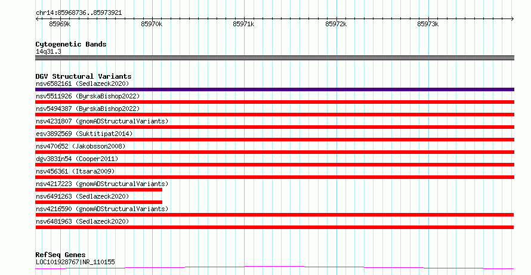The image size is (531, 275).
Task: Open variant nsv4217223 (gnomADStructuralVariants) label
Action: click(102, 184)
